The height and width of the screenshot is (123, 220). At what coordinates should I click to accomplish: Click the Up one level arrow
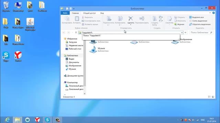coord(76,32)
